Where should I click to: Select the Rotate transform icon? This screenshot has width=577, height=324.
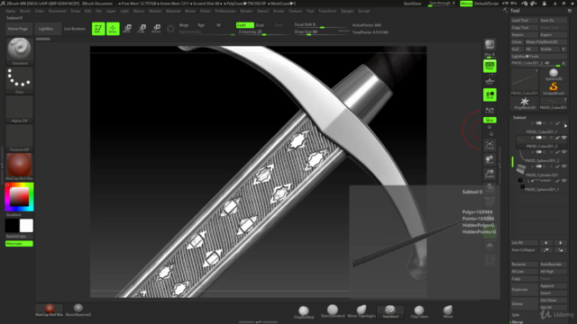(156, 29)
